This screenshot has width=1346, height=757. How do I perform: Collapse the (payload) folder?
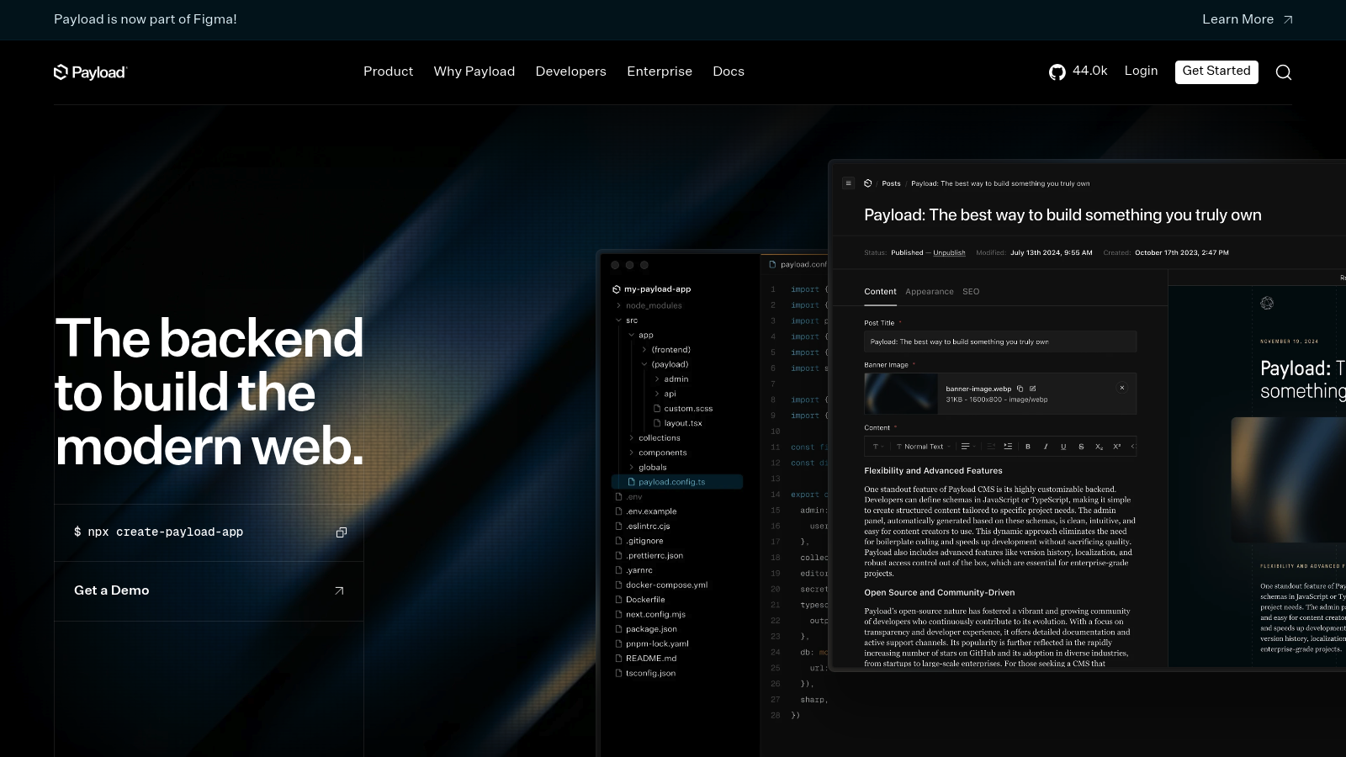click(665, 364)
